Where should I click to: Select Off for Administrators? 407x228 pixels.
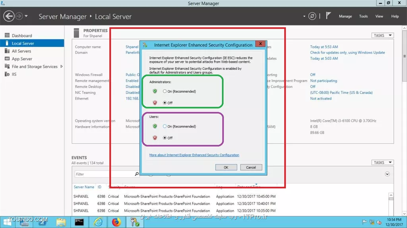(165, 103)
